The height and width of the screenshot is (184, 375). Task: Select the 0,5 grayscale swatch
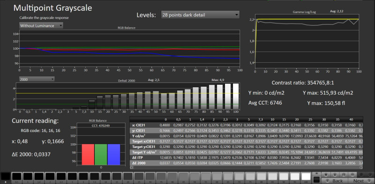17,177
